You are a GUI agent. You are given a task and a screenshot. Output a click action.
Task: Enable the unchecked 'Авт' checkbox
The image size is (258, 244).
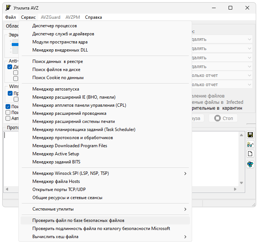(8, 119)
